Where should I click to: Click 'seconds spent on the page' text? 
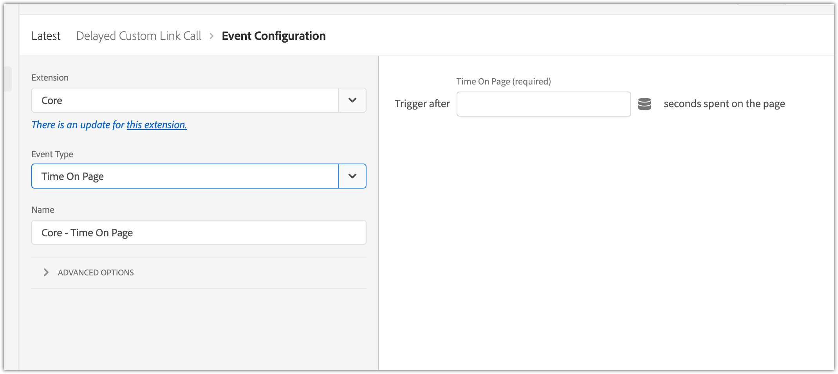724,104
